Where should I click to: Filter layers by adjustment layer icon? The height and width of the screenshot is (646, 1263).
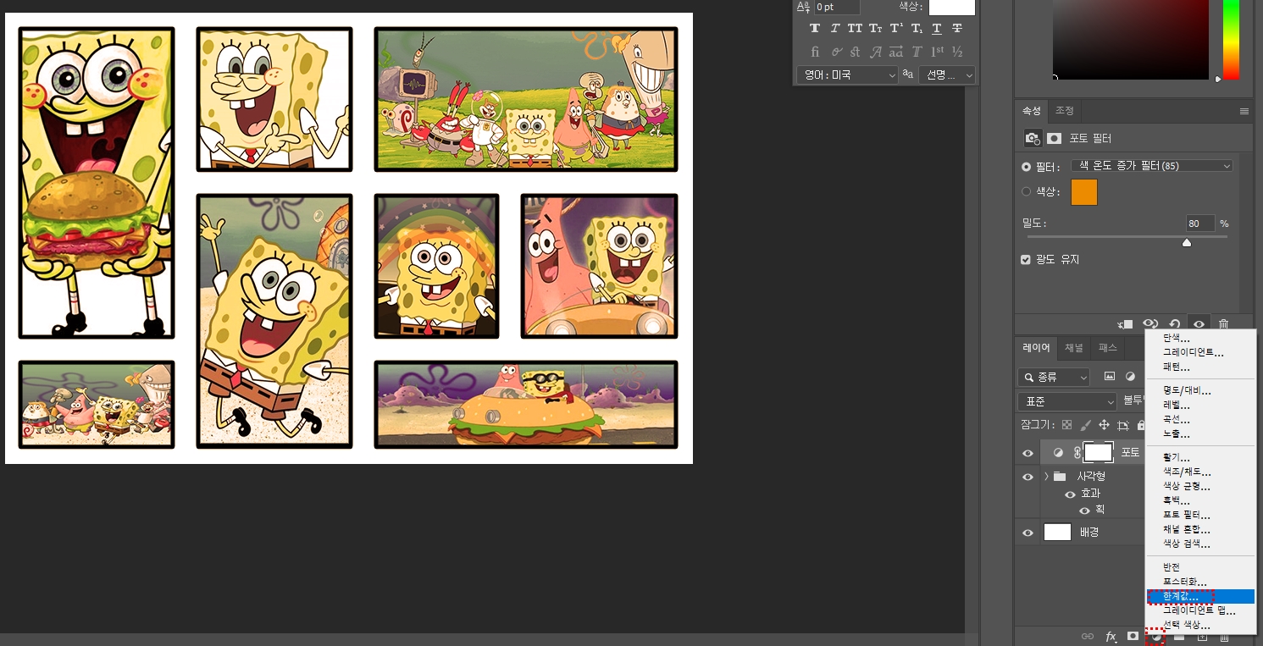coord(1130,377)
